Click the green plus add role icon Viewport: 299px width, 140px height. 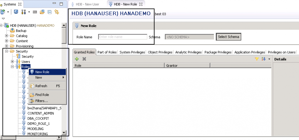point(77,59)
